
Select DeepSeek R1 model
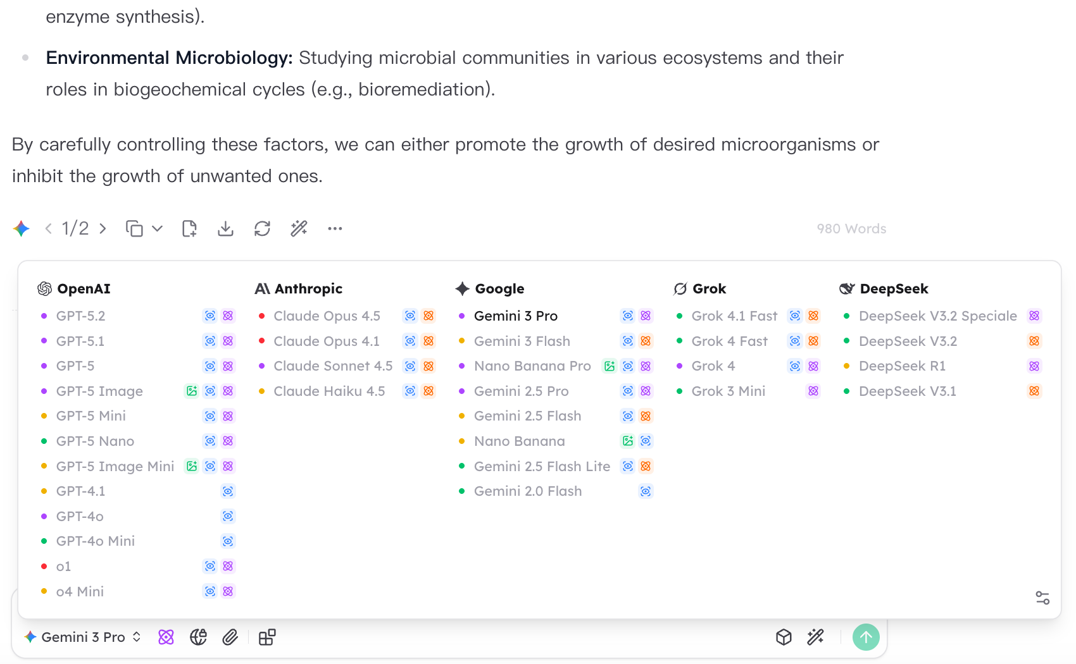(x=902, y=366)
